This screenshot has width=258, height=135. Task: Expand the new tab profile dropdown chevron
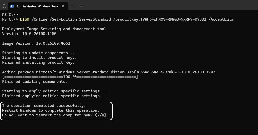[x=81, y=6]
